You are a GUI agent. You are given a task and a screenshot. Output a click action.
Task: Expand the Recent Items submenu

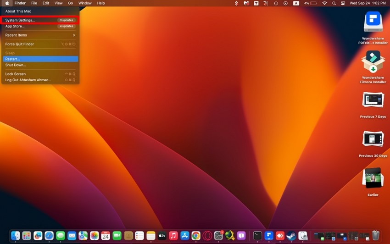(x=40, y=35)
